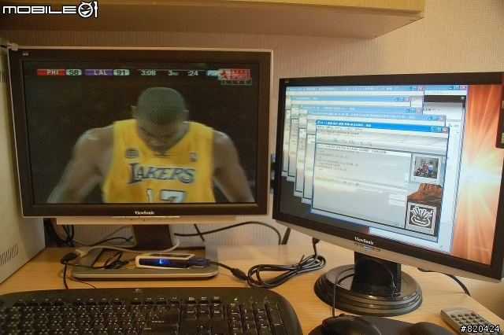Screen dimensions: 504x335
Task: Maximize the front chat window
Action: coord(439,130)
